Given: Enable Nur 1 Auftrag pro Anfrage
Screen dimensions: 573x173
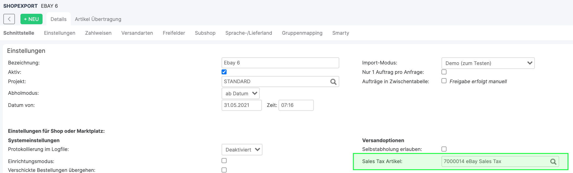Looking at the screenshot, I should pyautogui.click(x=444, y=72).
